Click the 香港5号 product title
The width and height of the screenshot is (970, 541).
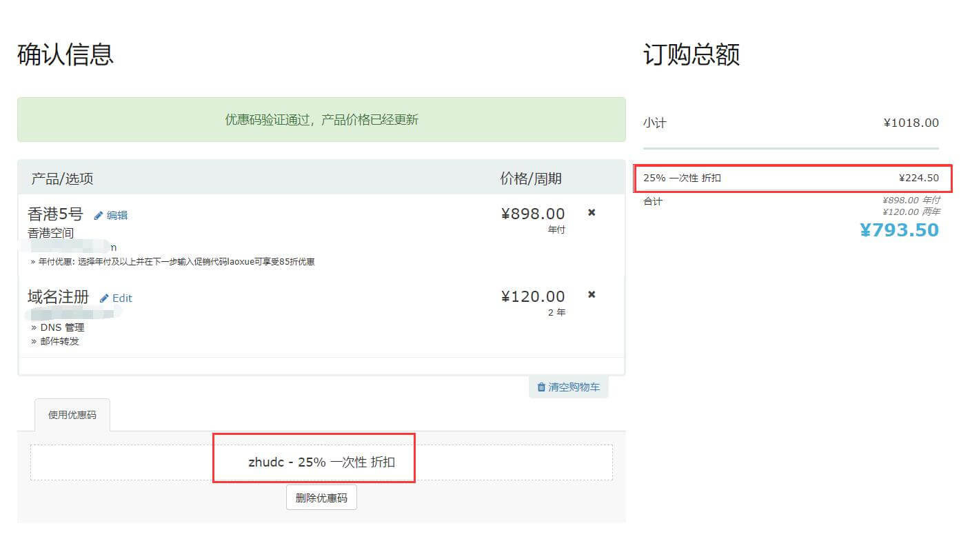(x=55, y=214)
